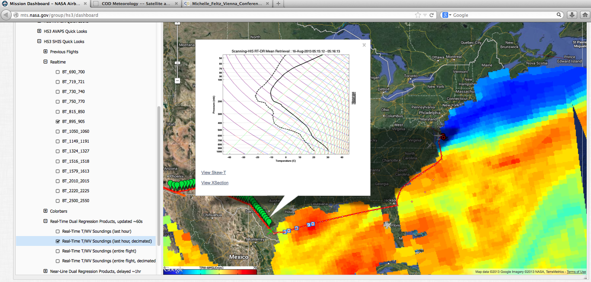Open the View Skew-T link

(214, 173)
